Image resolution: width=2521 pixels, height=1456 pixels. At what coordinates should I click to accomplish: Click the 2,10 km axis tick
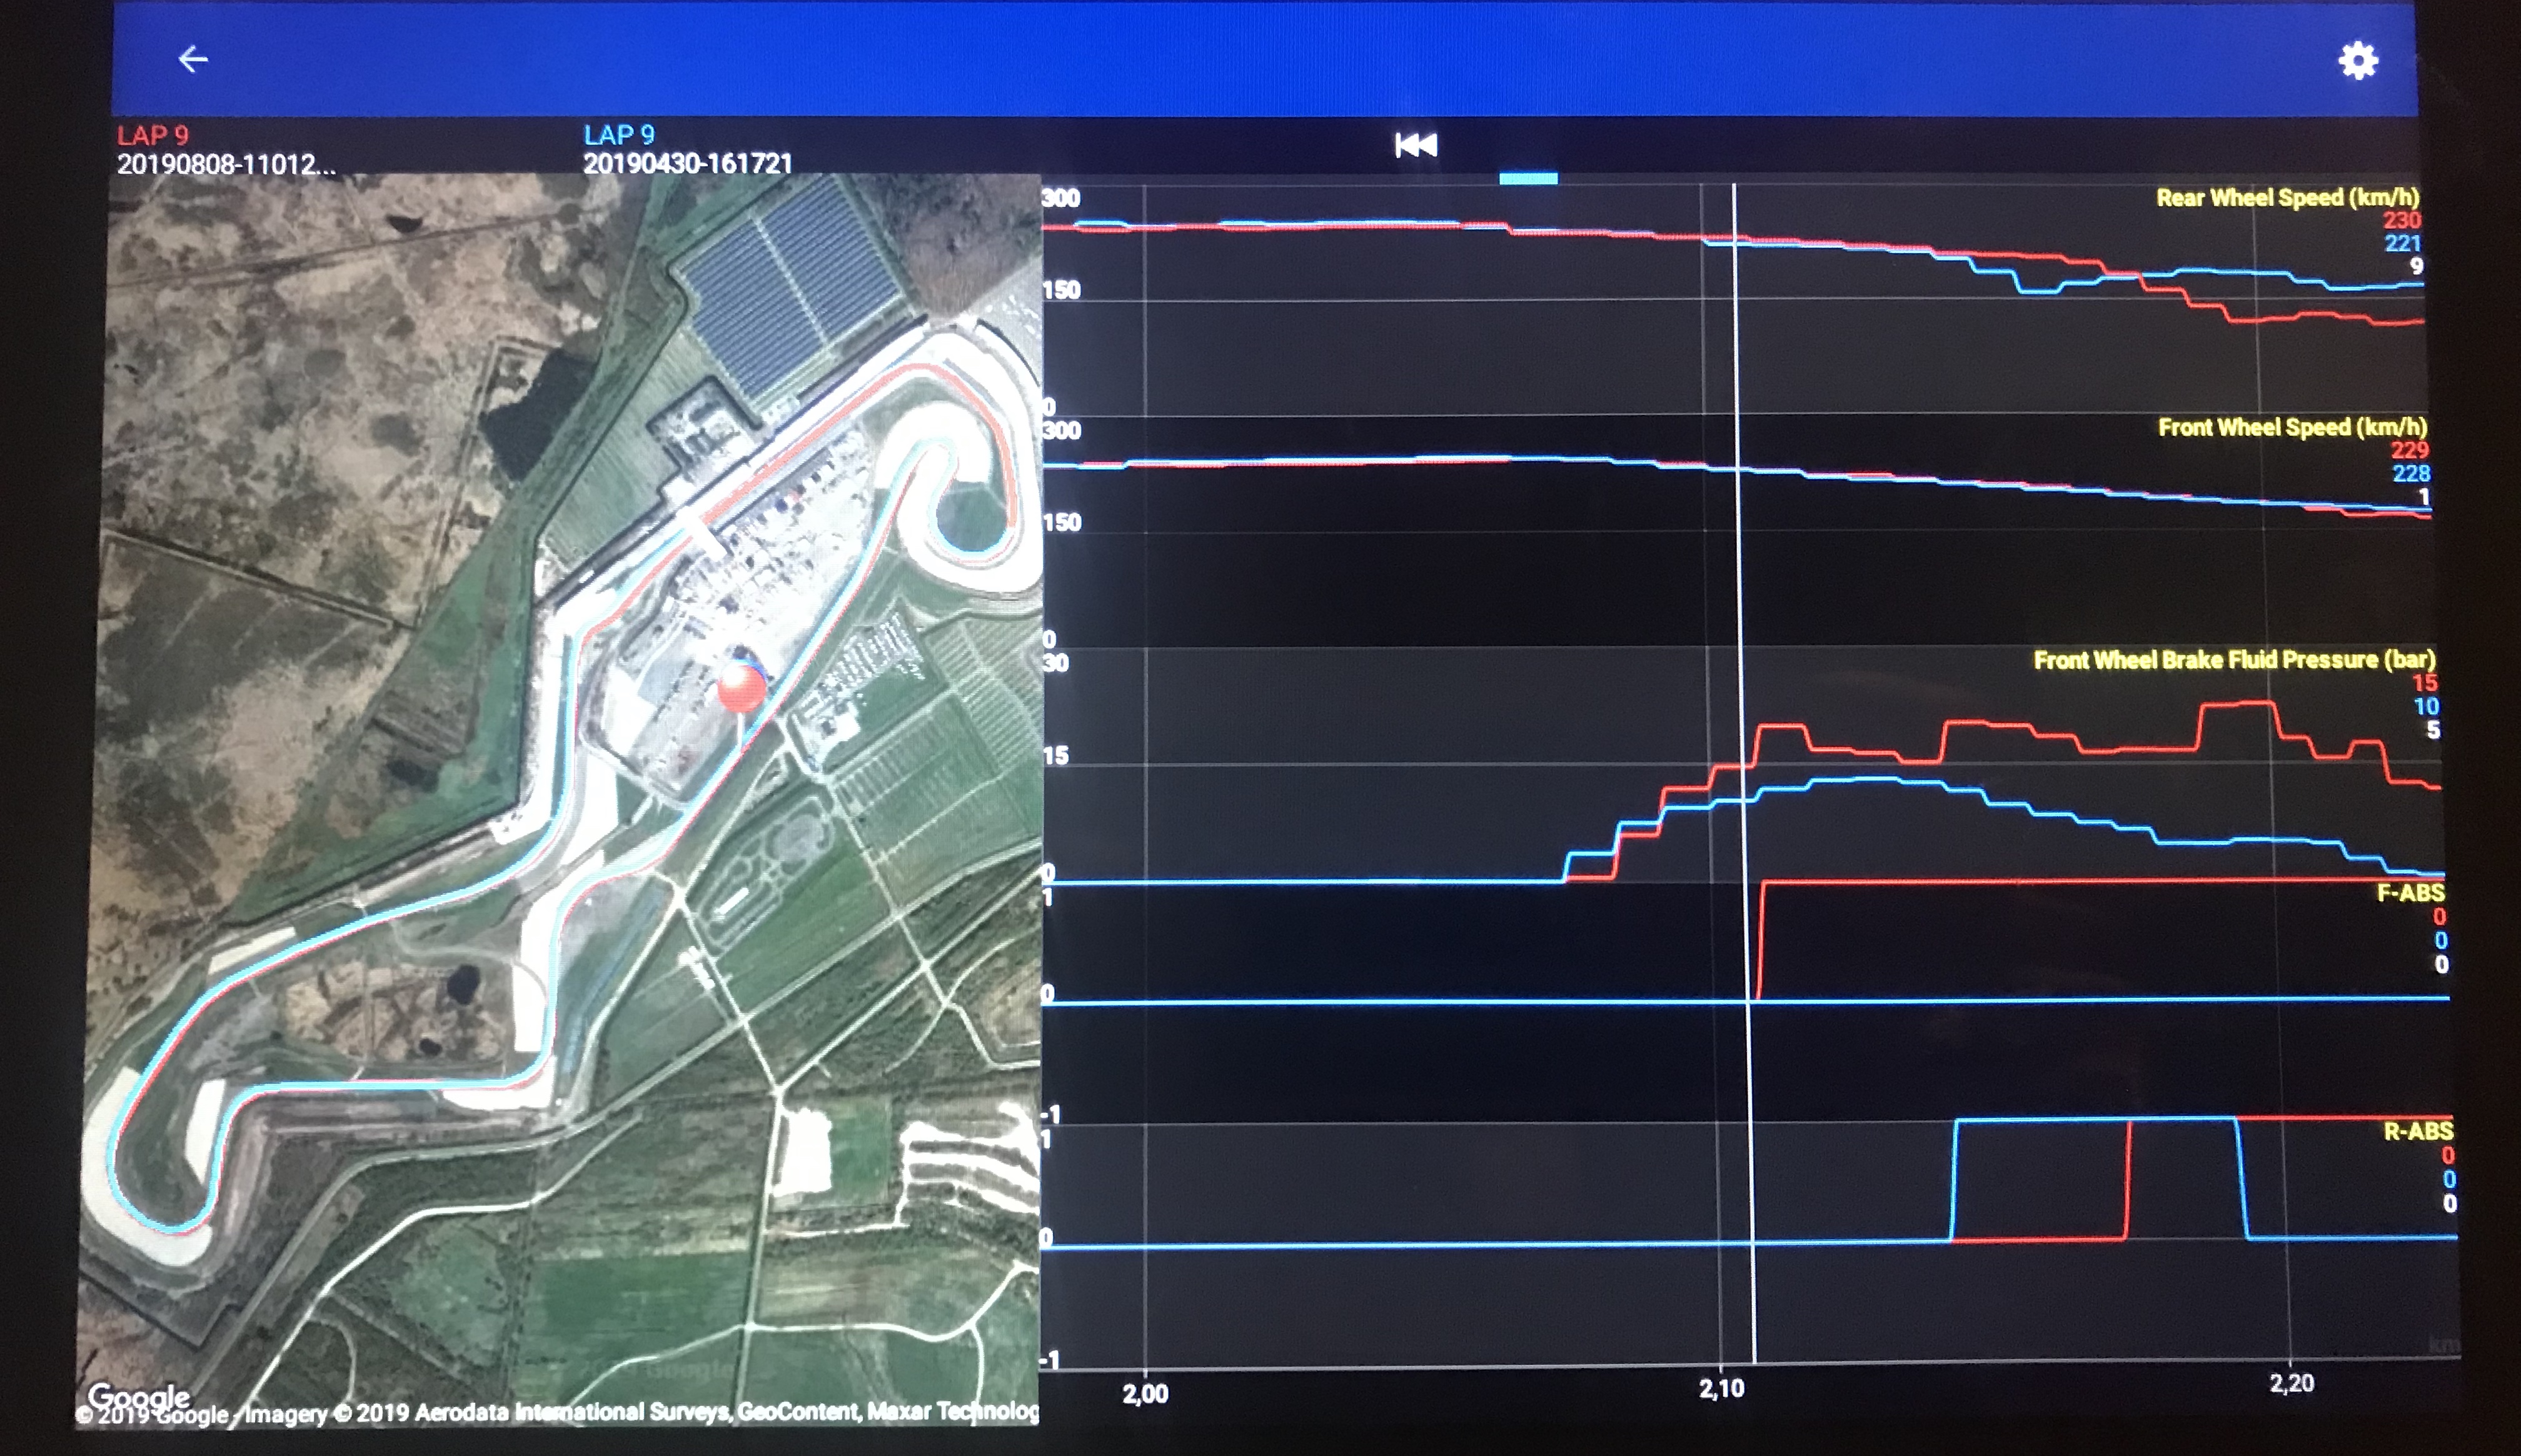click(1721, 1388)
